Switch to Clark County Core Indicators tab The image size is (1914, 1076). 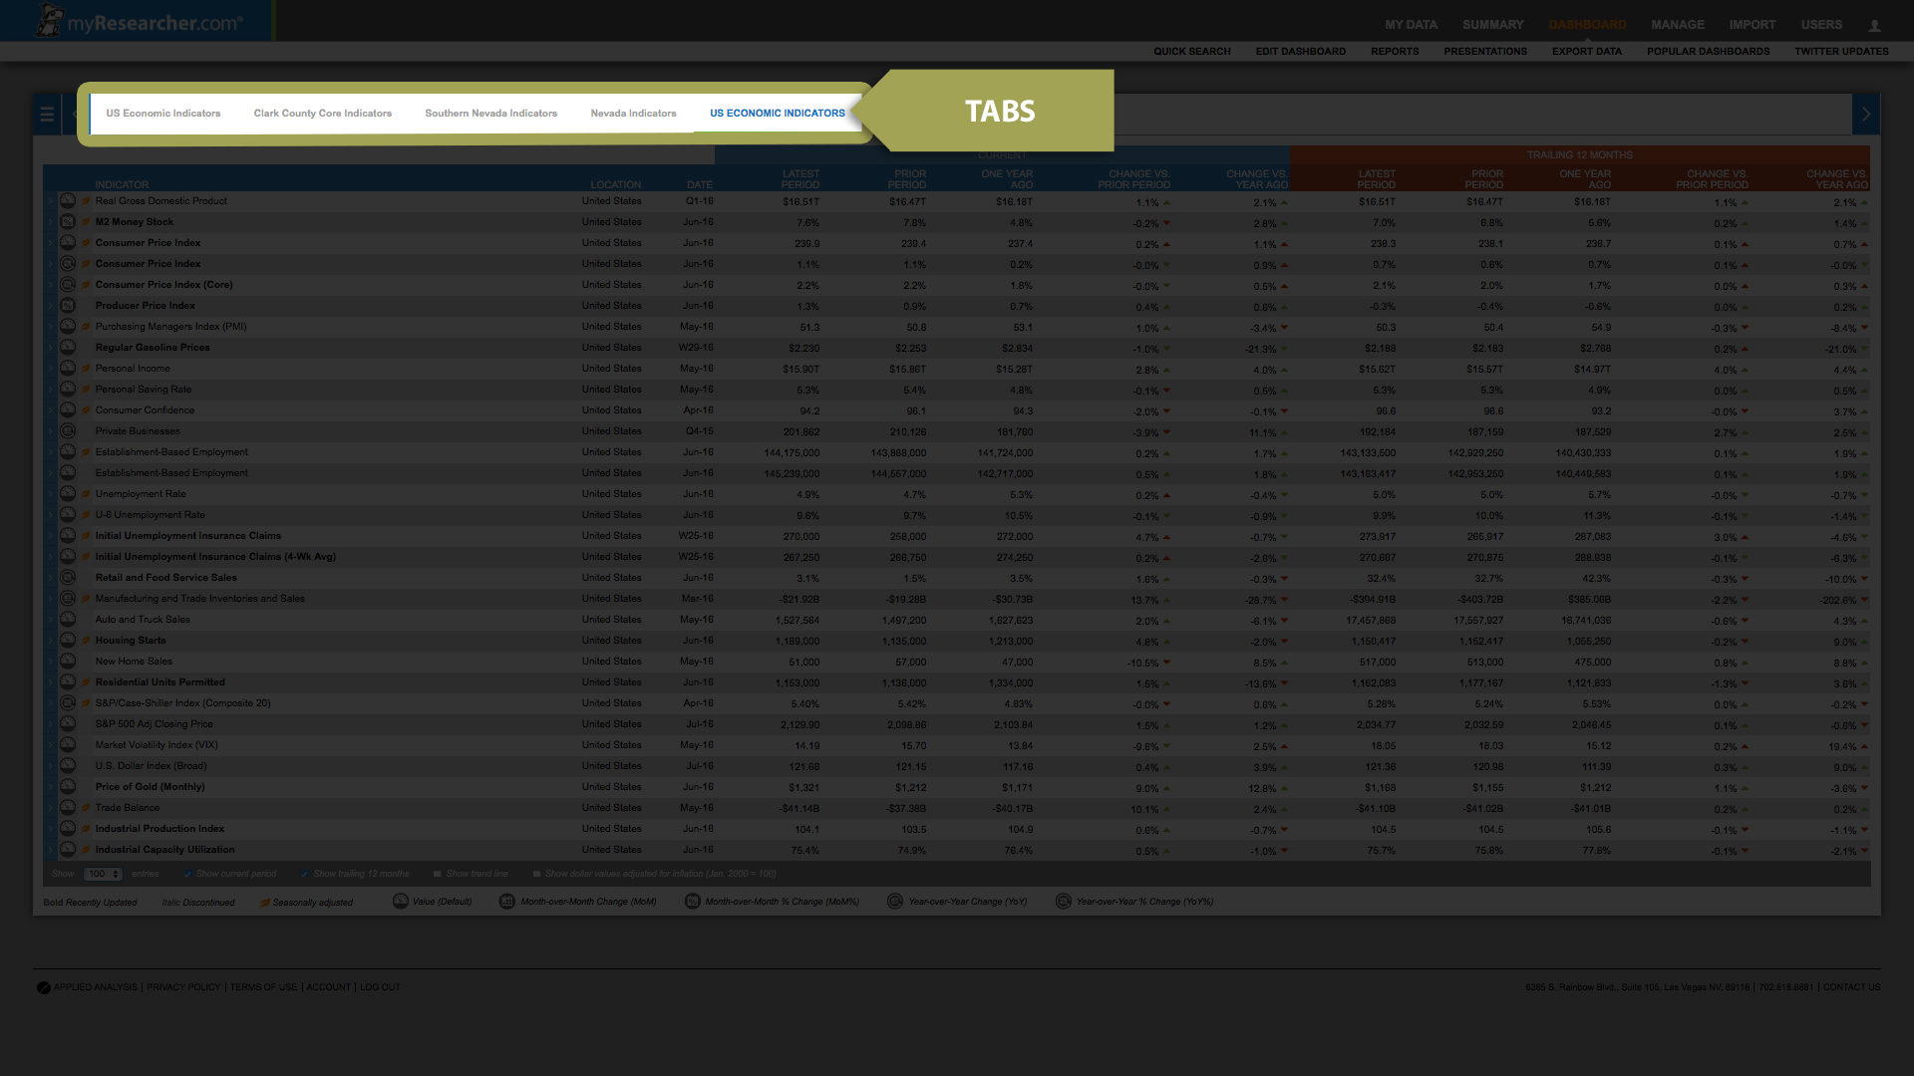point(323,114)
